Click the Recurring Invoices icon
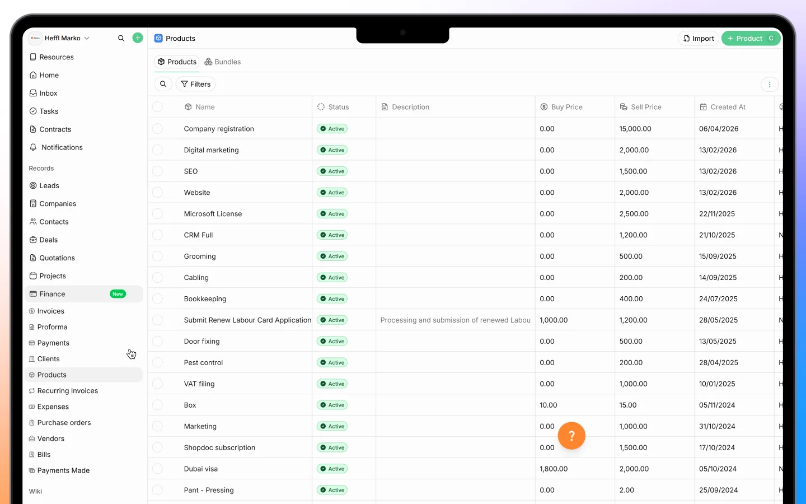 point(32,391)
